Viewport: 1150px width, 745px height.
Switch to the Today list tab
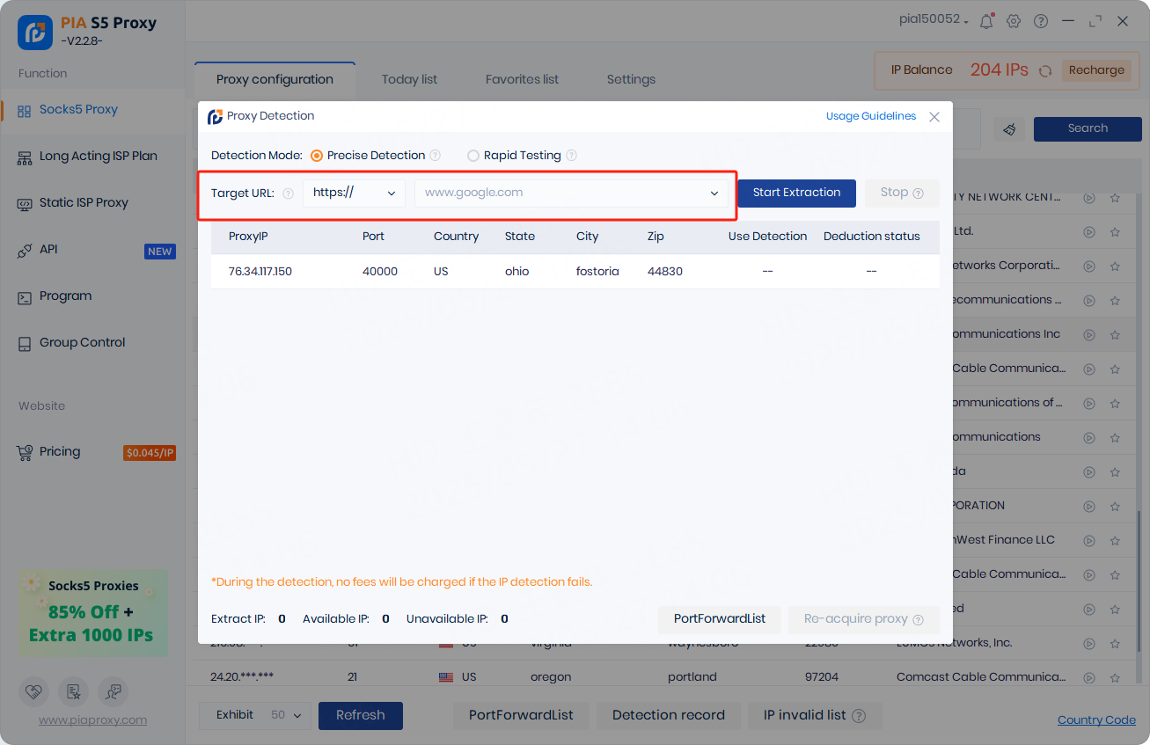409,79
